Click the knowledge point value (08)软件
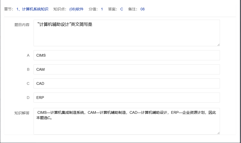241x143 pixels. pos(76,9)
